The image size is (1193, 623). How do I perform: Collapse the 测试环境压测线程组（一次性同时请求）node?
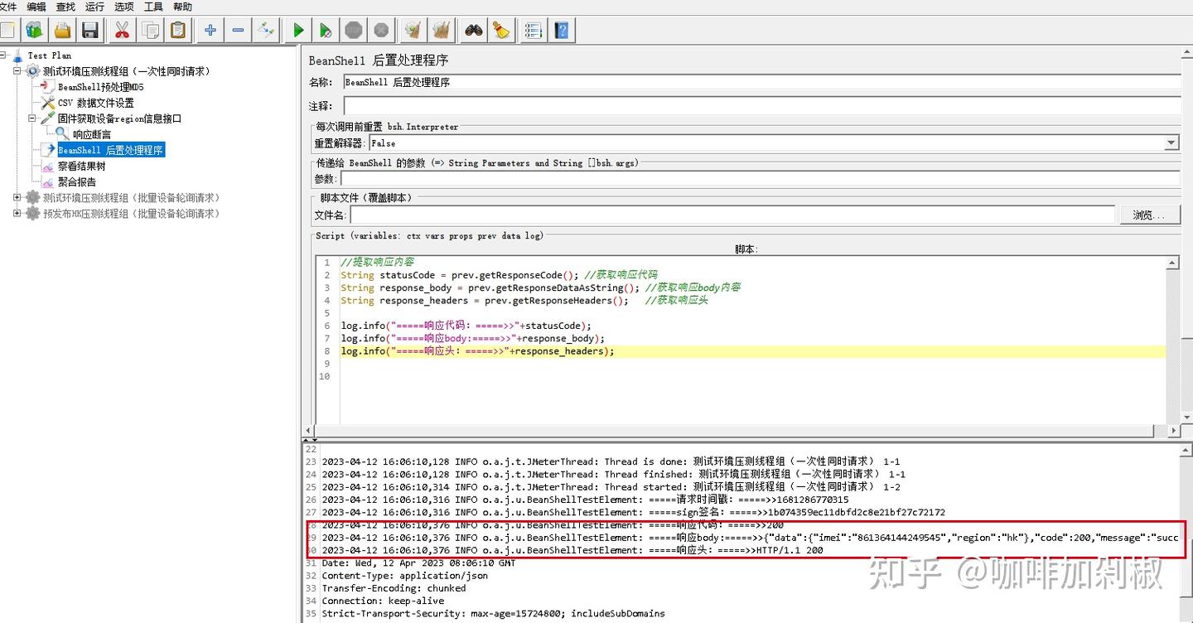tap(17, 70)
